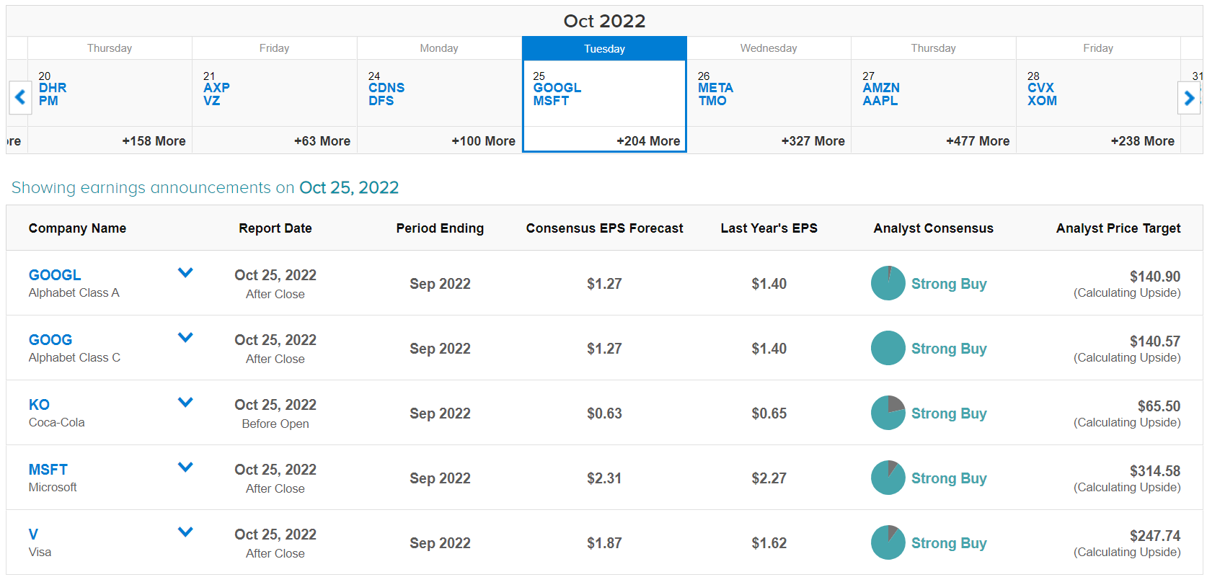
Task: Open AMZN ticker in calendar
Action: (881, 88)
